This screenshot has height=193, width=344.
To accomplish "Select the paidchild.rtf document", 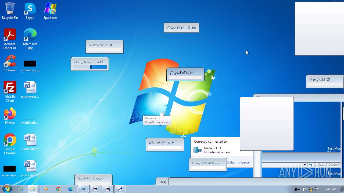I will click(x=30, y=142).
